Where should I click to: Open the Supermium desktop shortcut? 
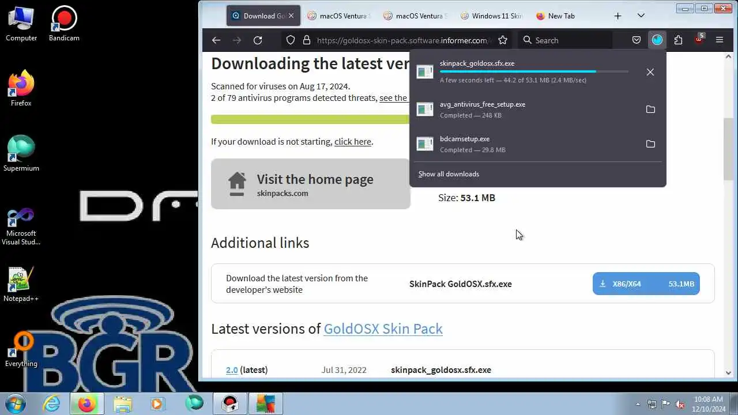point(21,154)
